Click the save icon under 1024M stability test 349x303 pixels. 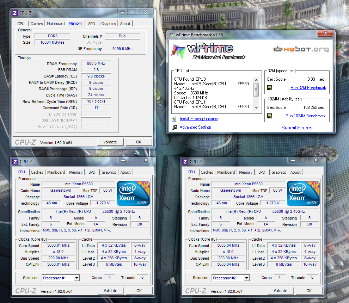click(270, 116)
